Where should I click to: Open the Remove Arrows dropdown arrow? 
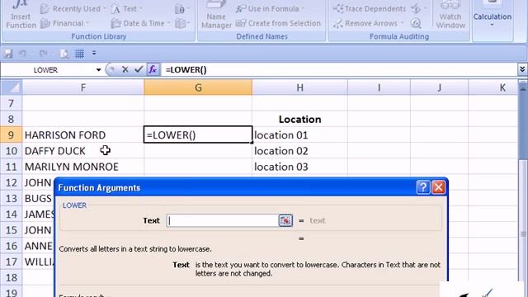pos(403,23)
